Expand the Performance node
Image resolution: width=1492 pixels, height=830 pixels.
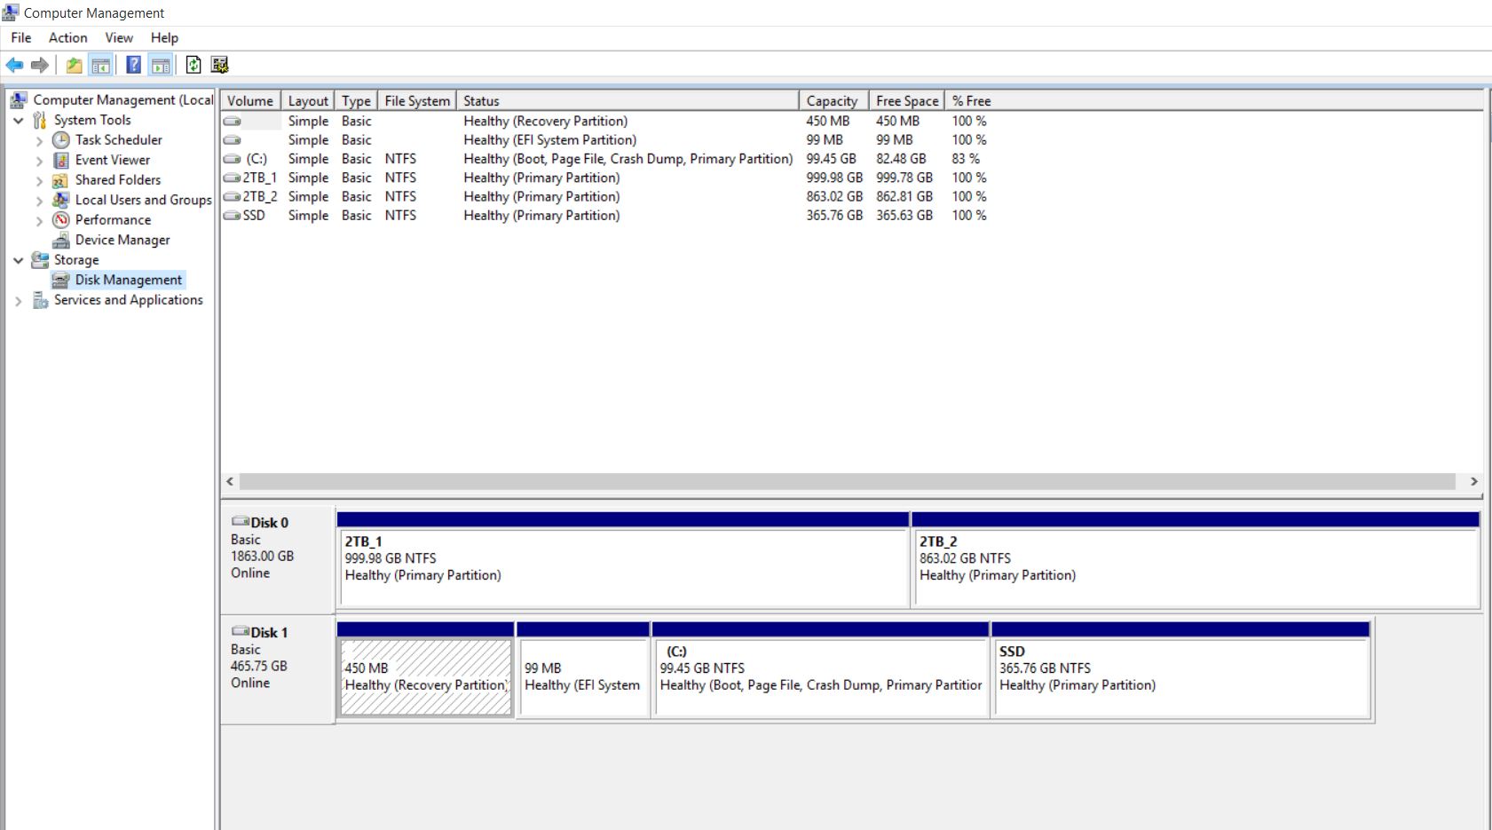pyautogui.click(x=39, y=220)
